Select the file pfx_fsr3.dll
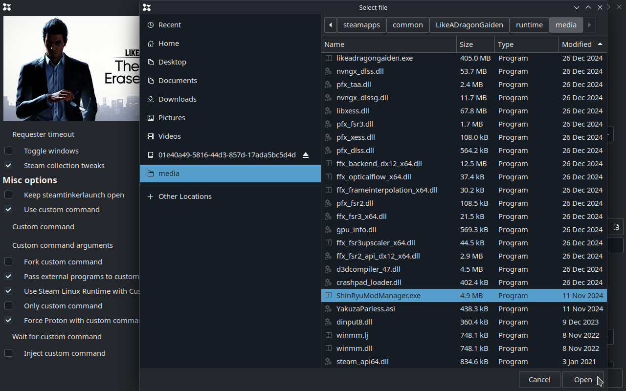 (464, 124)
